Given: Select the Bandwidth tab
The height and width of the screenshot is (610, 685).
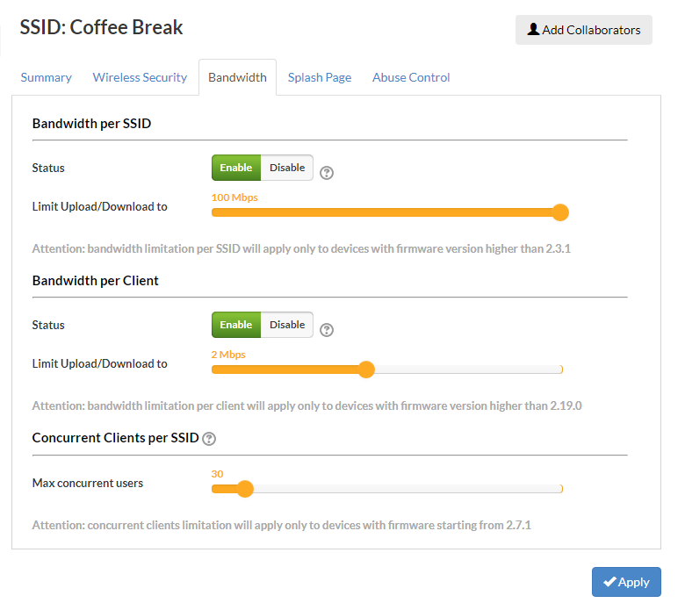Looking at the screenshot, I should click(237, 78).
